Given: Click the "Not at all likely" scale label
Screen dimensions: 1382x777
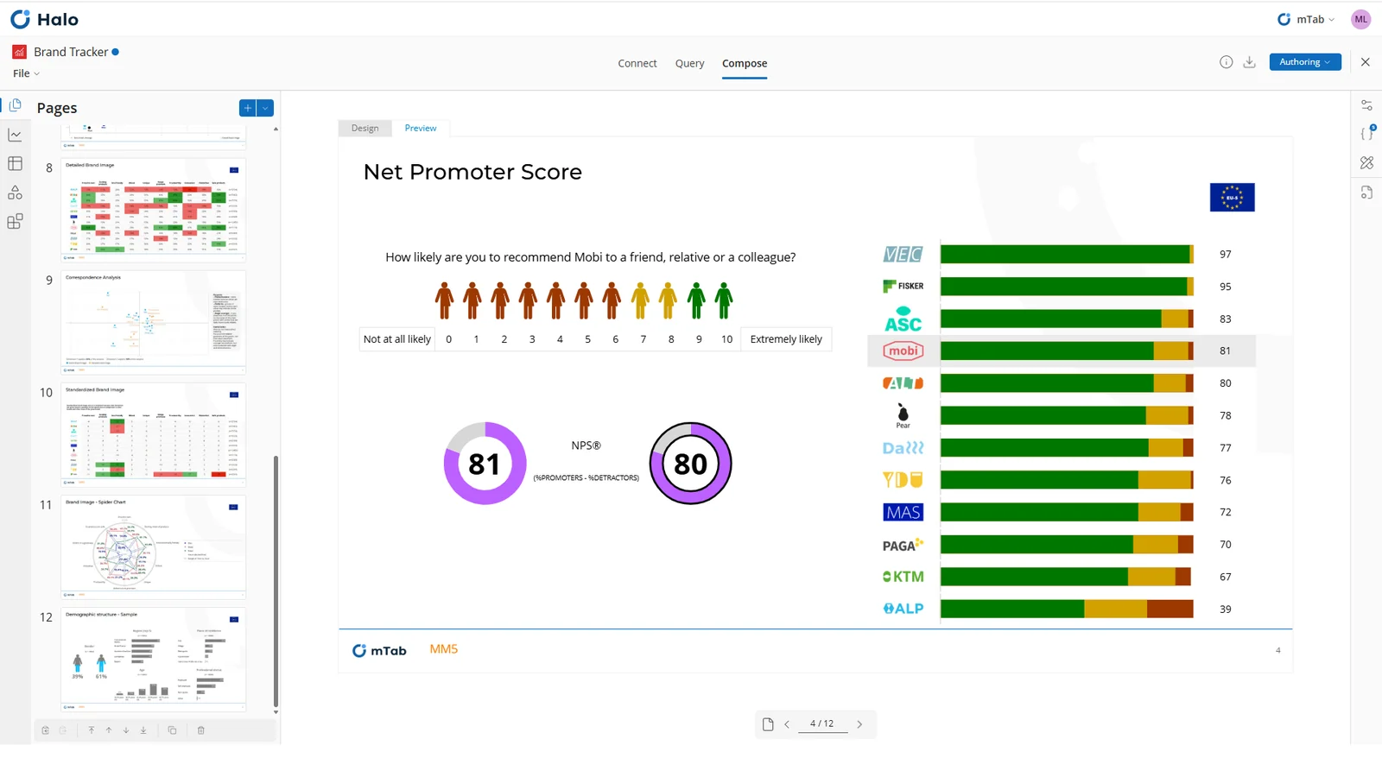Looking at the screenshot, I should 397,339.
